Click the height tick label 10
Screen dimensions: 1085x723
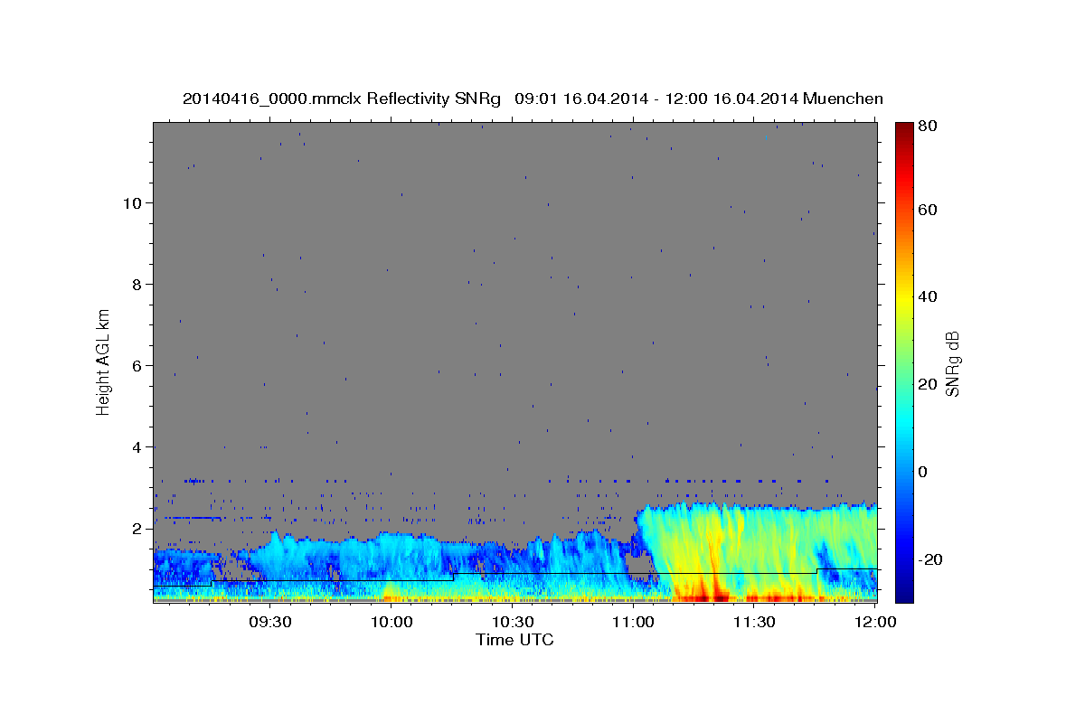(x=132, y=203)
